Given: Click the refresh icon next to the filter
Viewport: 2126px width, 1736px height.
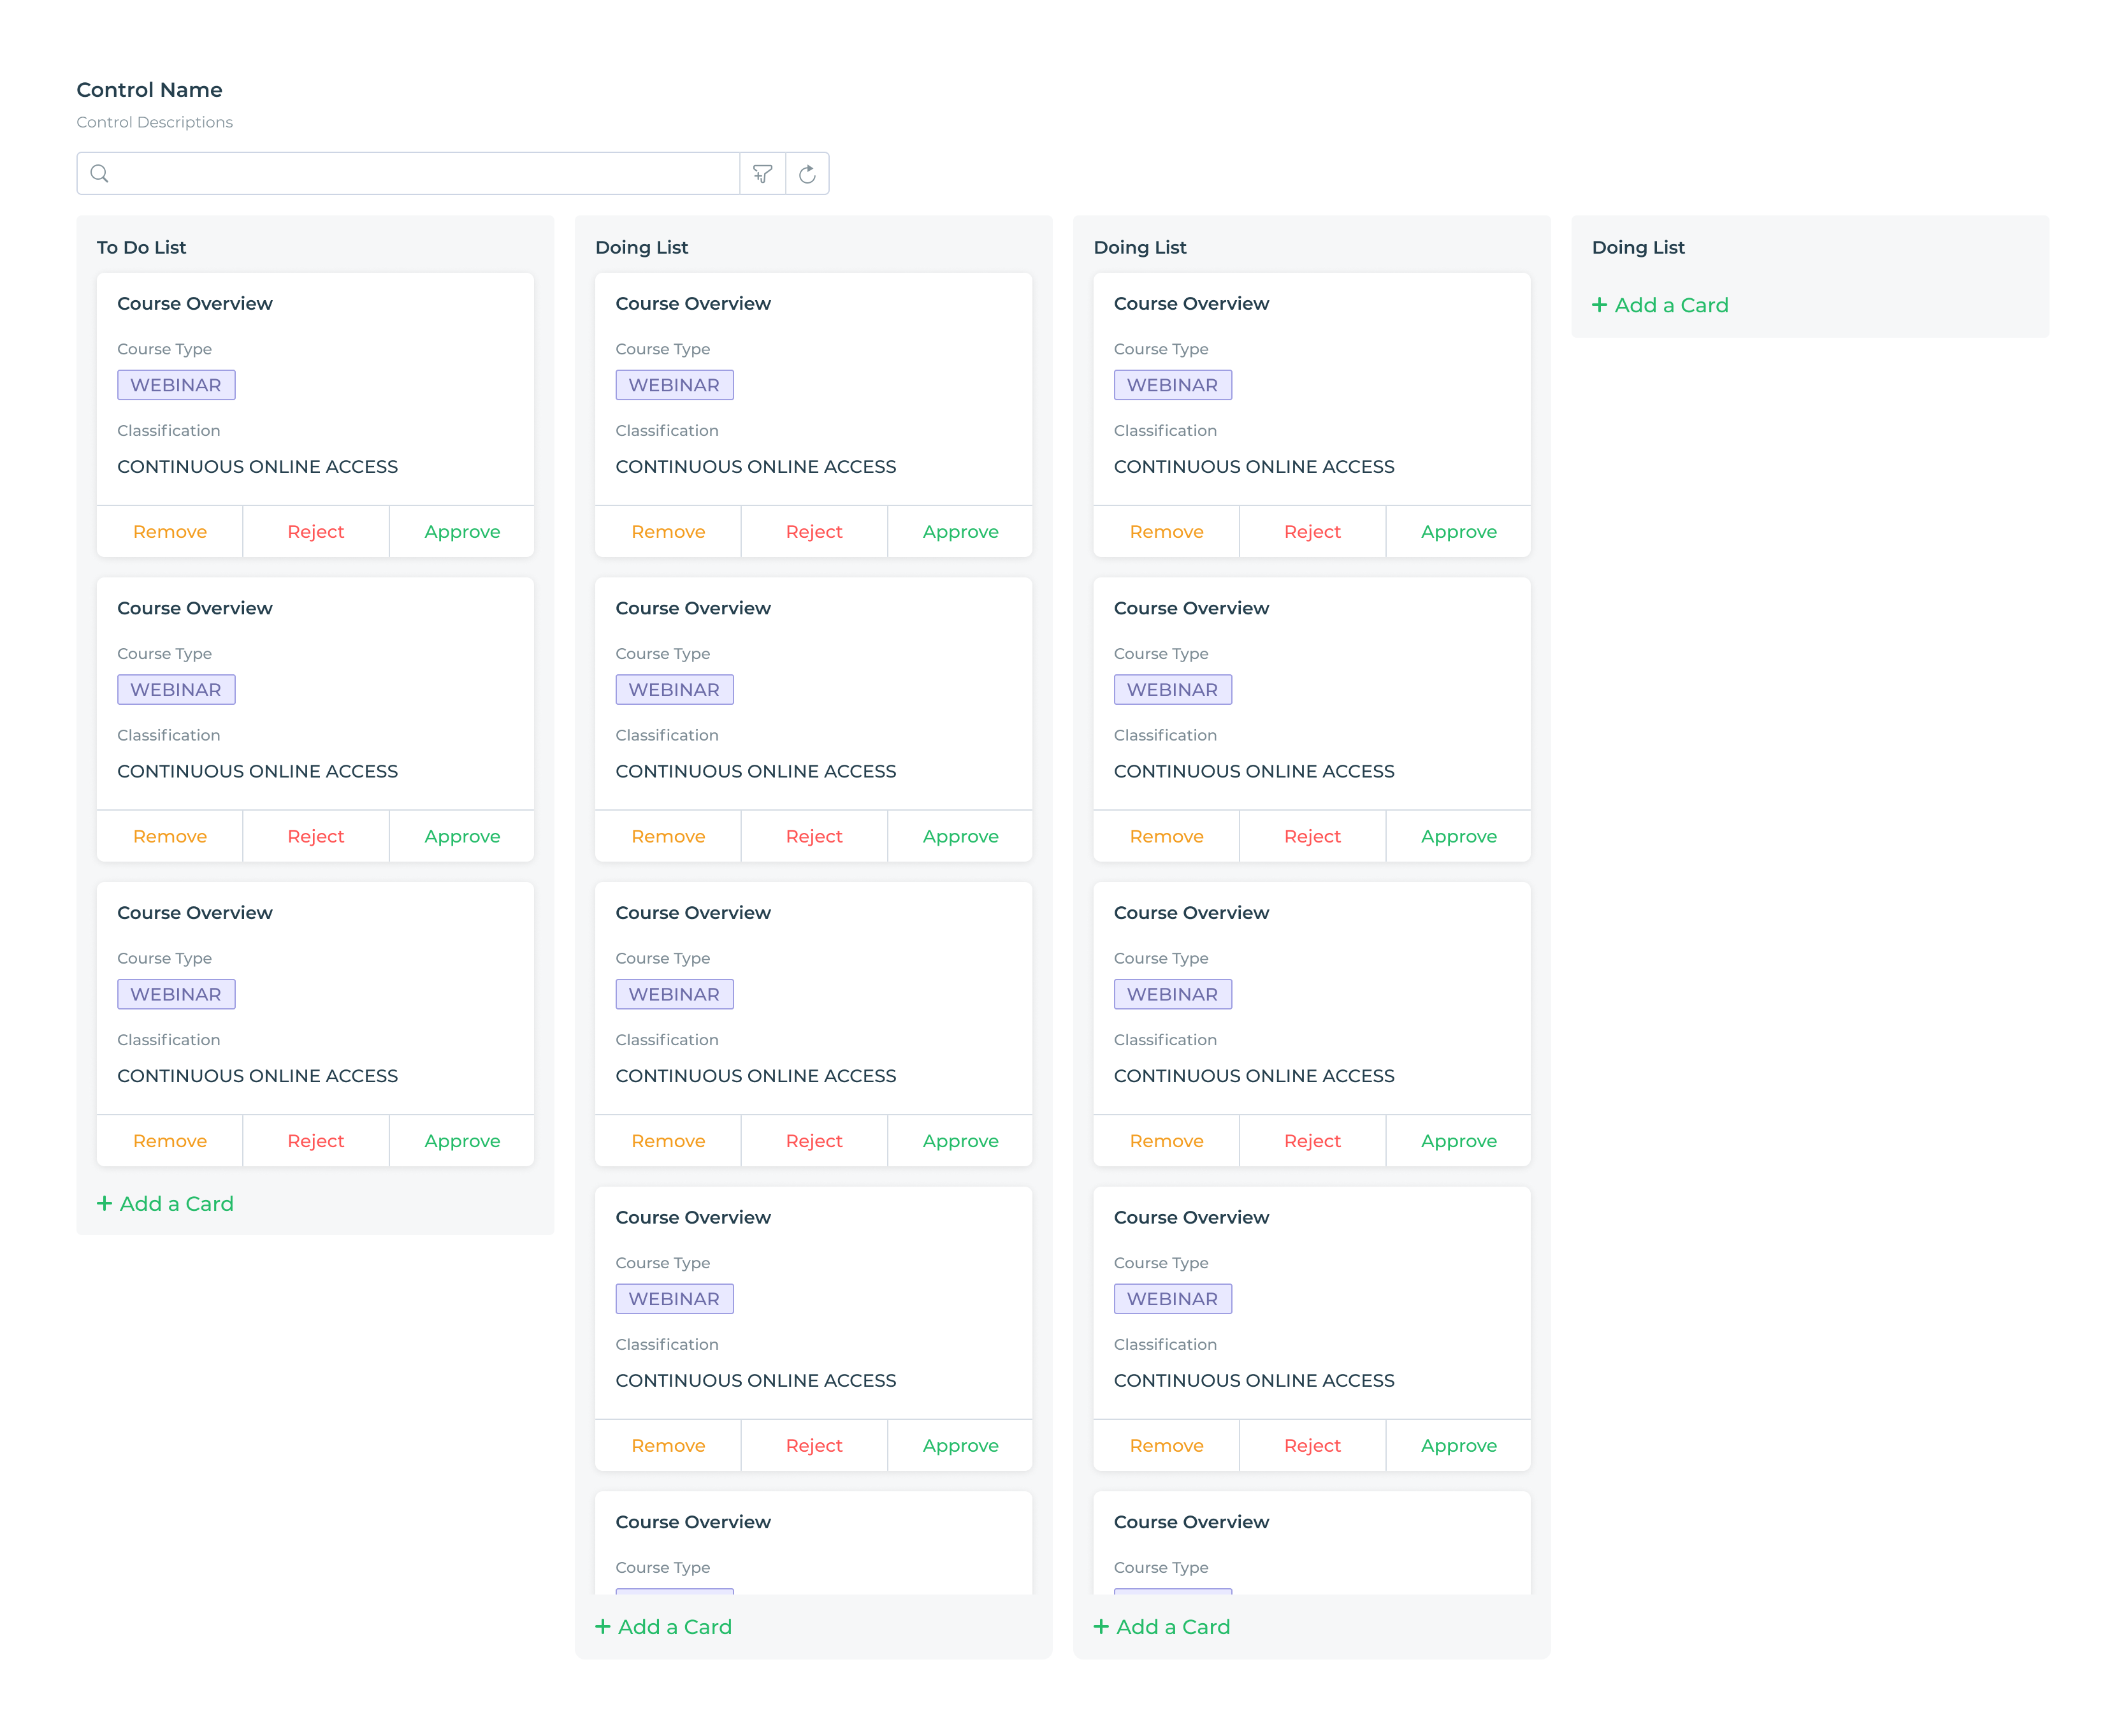Looking at the screenshot, I should [807, 173].
